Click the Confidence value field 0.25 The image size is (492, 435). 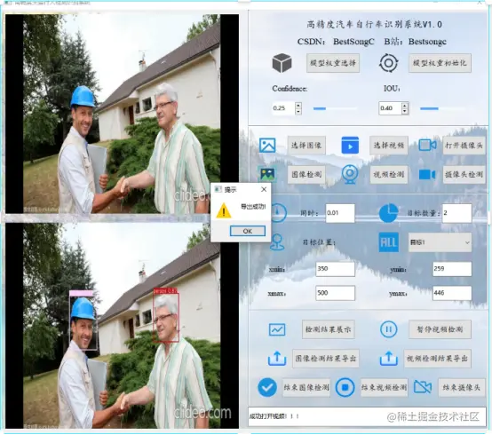283,108
